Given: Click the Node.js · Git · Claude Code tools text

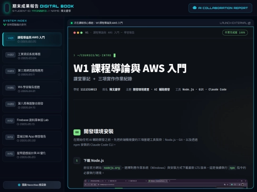Looking at the screenshot, I should coord(204,90).
